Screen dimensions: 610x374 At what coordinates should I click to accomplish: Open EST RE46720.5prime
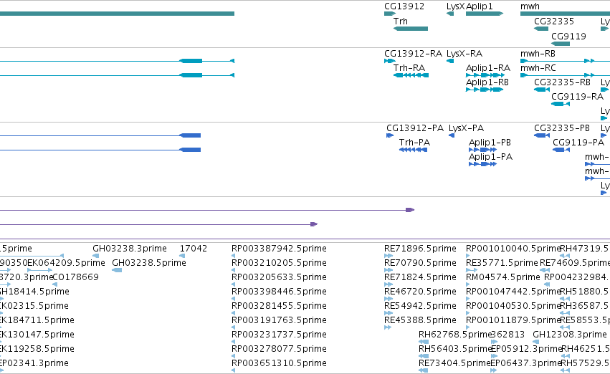(x=420, y=292)
